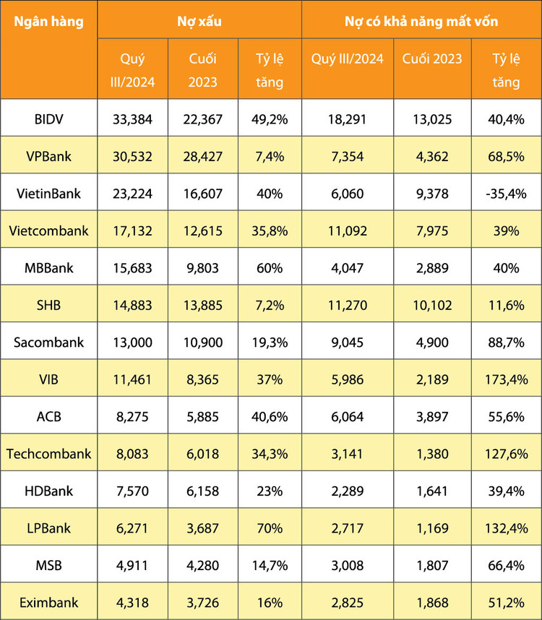Click VIB's 173,4% growth rate cell
The height and width of the screenshot is (620, 542).
pos(506,380)
